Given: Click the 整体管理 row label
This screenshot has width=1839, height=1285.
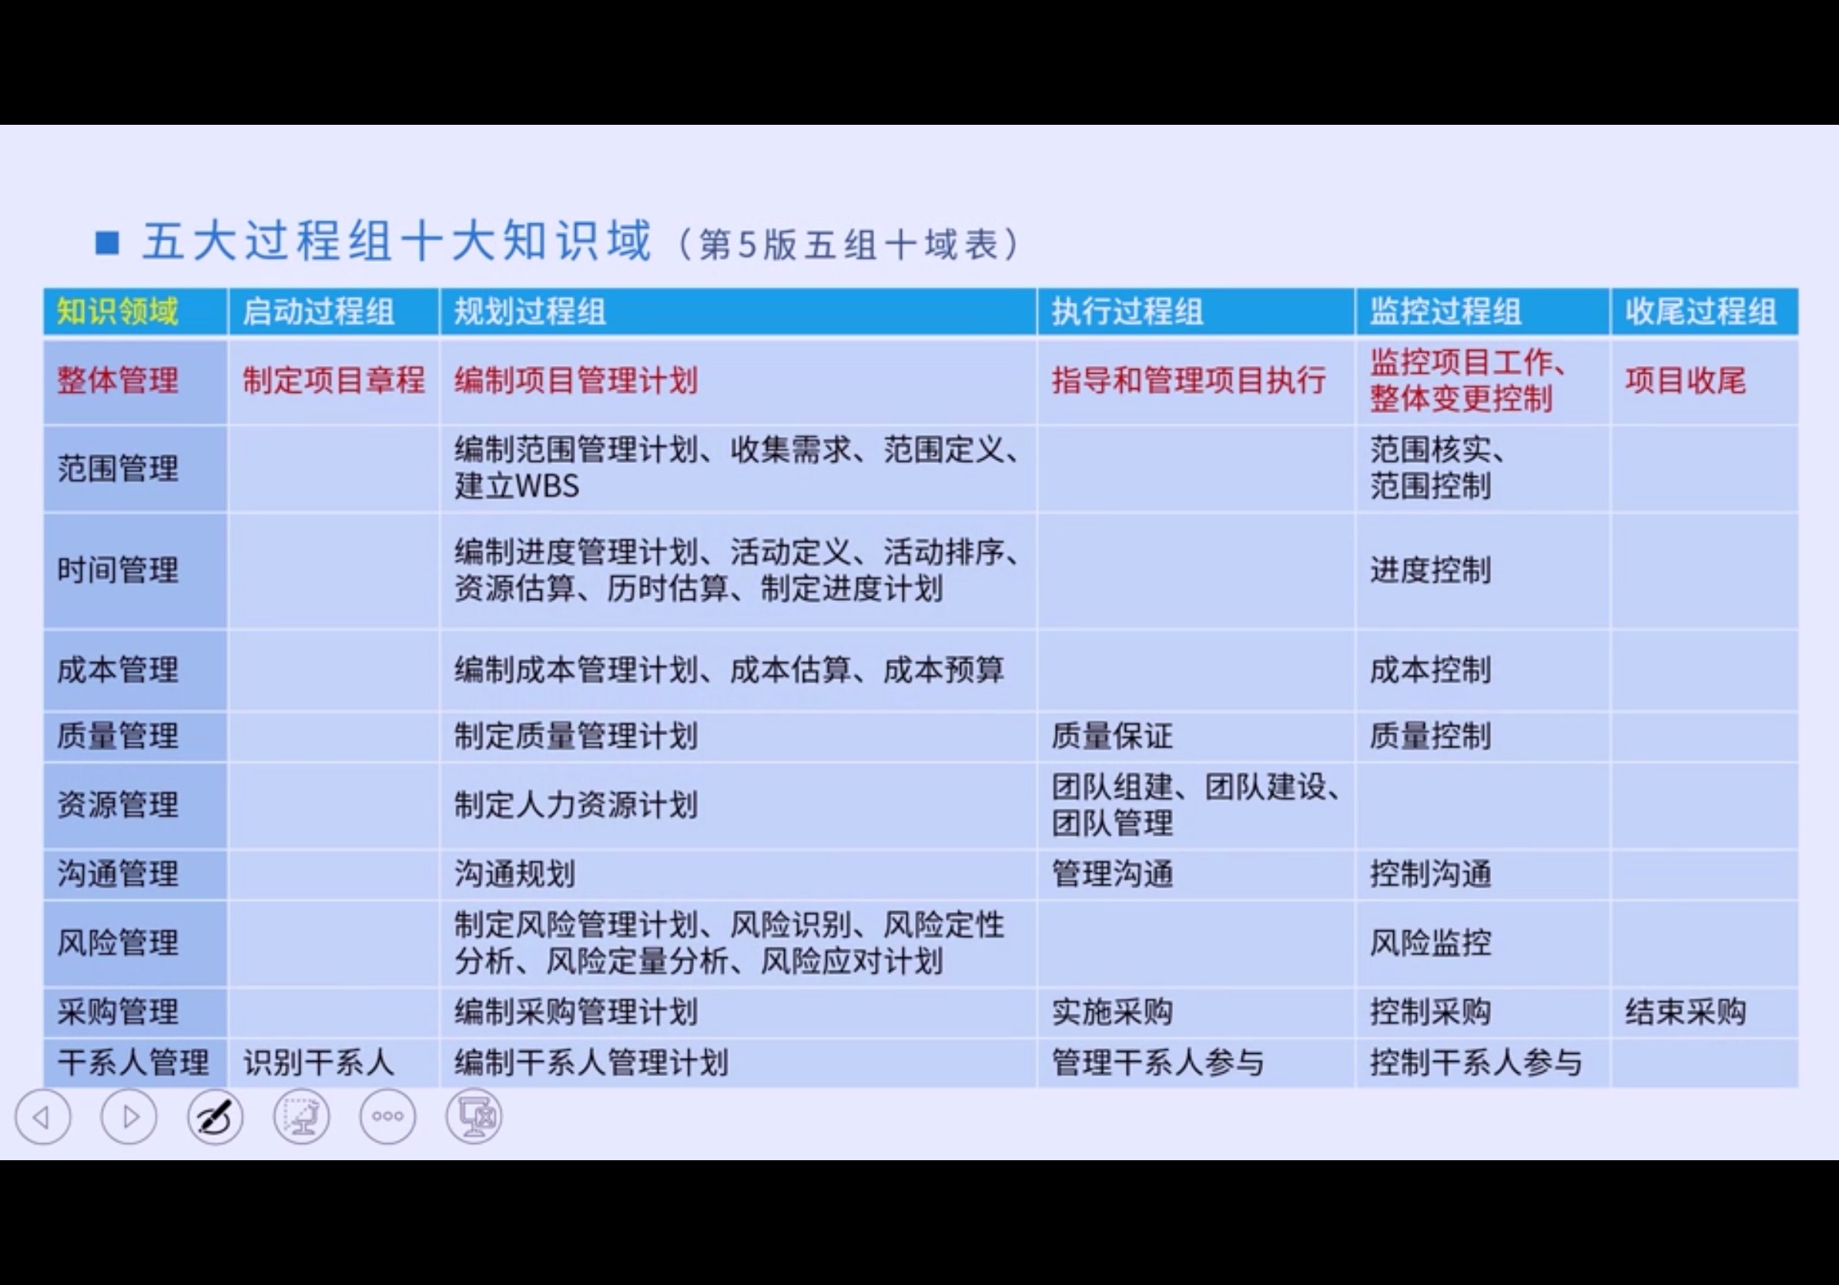Looking at the screenshot, I should click(x=118, y=381).
